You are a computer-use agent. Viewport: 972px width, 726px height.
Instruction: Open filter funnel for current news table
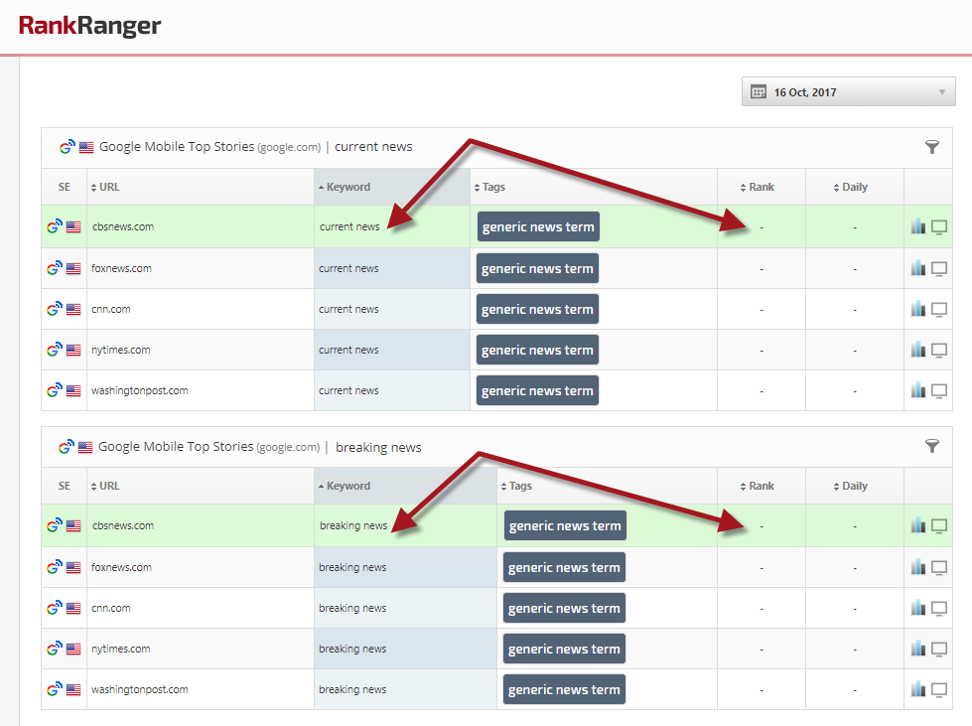[x=931, y=147]
